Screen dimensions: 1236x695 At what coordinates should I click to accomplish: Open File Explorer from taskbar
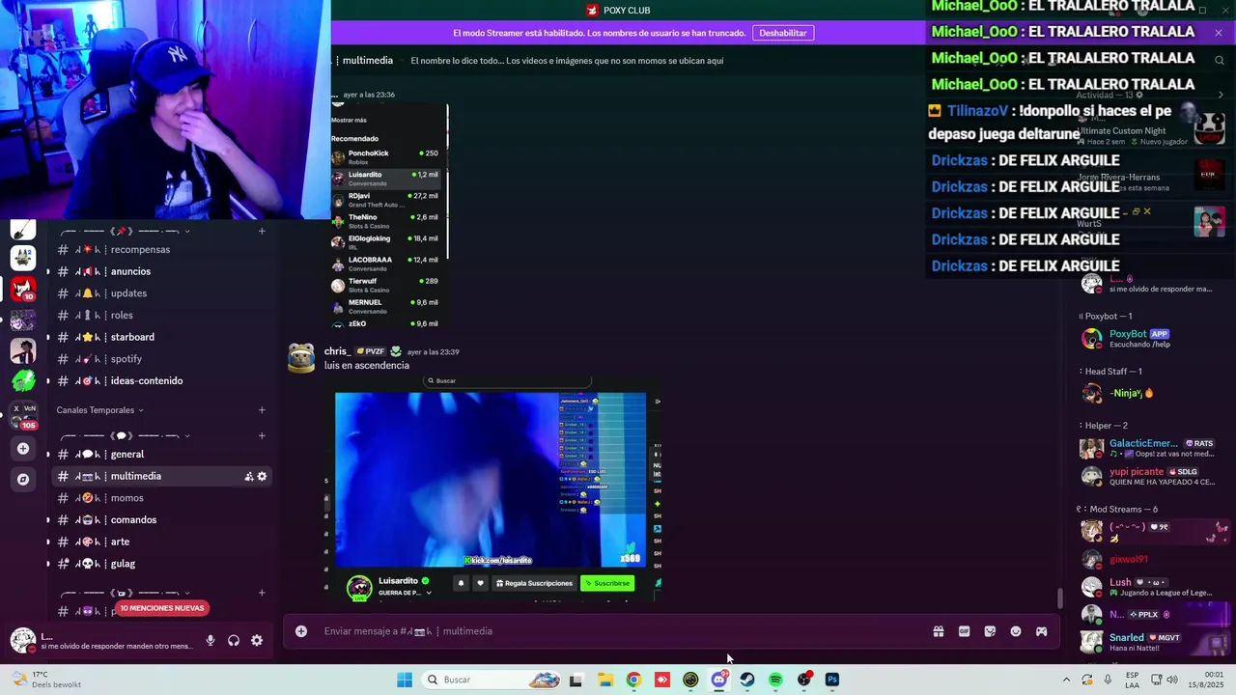tap(605, 680)
